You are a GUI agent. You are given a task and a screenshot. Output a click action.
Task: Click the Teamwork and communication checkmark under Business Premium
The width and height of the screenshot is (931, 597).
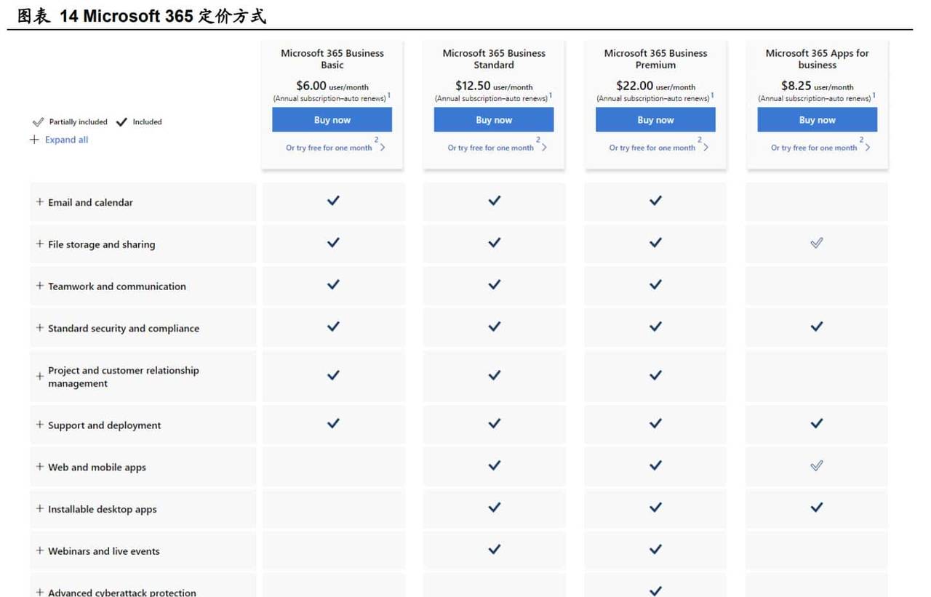tap(655, 285)
